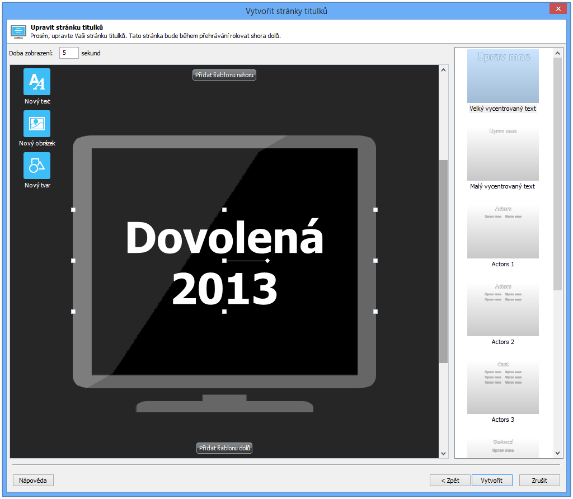
Task: Pick the Actors 2 template thumbnail
Action: 503,309
